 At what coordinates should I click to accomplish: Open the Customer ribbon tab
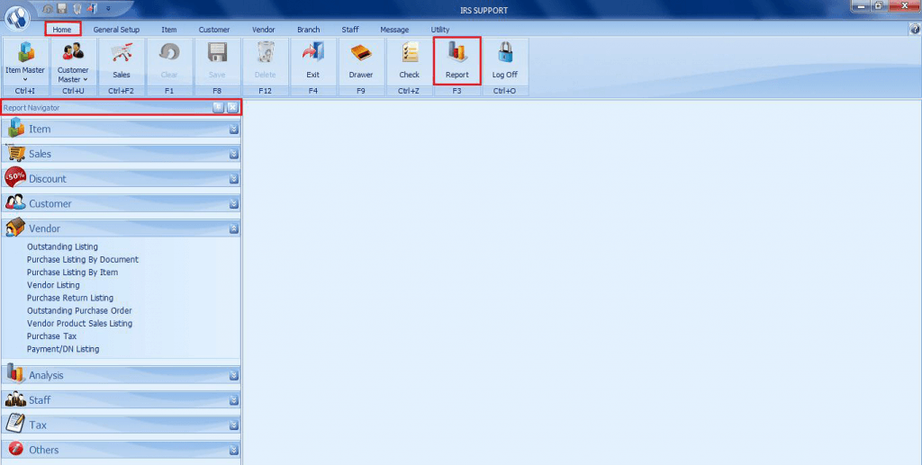pos(214,30)
